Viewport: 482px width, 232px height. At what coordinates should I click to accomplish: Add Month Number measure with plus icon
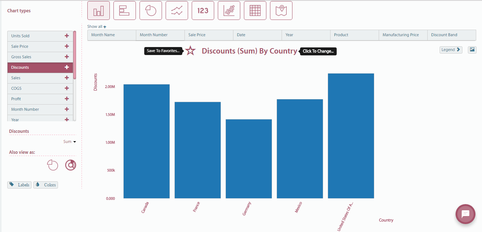point(67,109)
